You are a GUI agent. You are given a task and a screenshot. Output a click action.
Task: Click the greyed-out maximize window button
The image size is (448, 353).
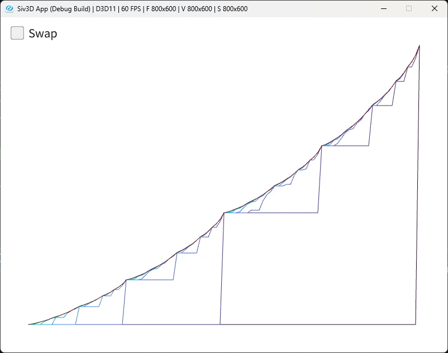(x=409, y=8)
